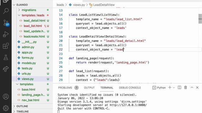Screen dimensions: 202x113
Task: Select the Python terminal profile label
Action: click(159, 88)
